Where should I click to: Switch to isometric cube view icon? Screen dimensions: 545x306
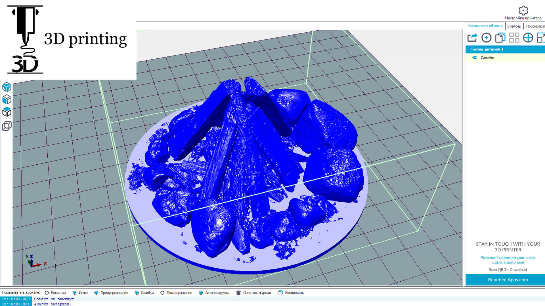point(7,87)
